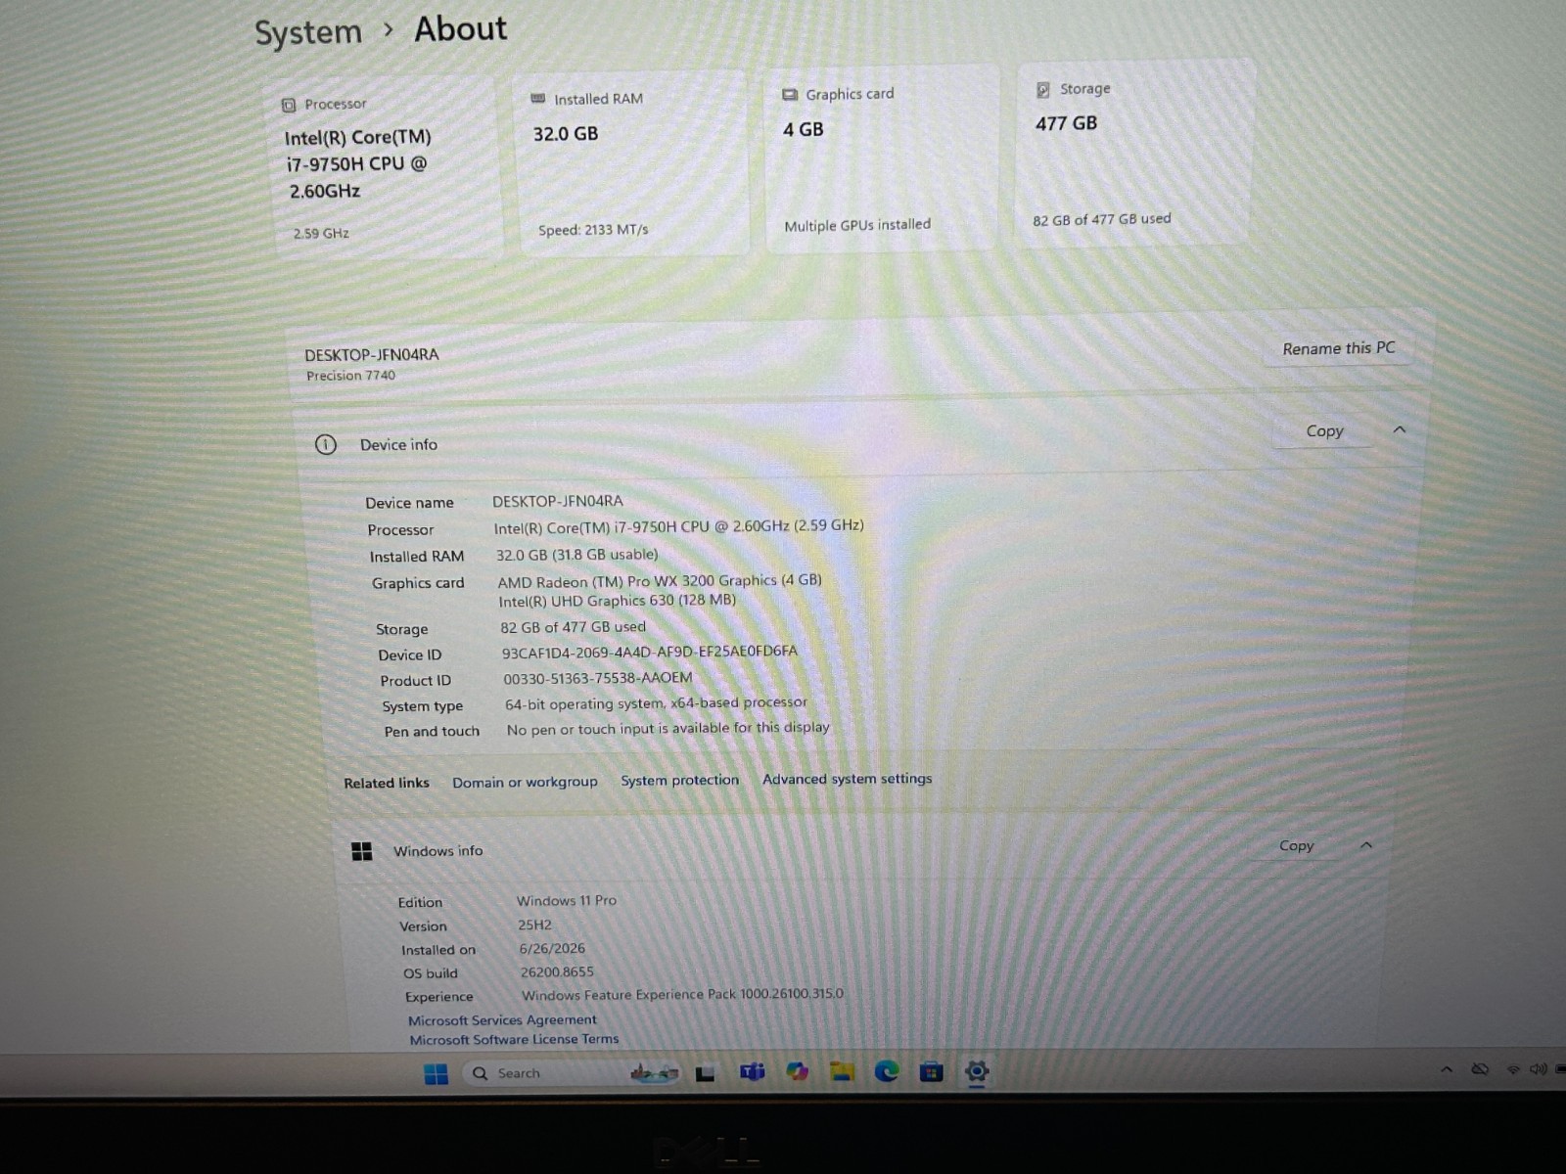
Task: Click OS build 26200.8655 value
Action: [x=557, y=971]
